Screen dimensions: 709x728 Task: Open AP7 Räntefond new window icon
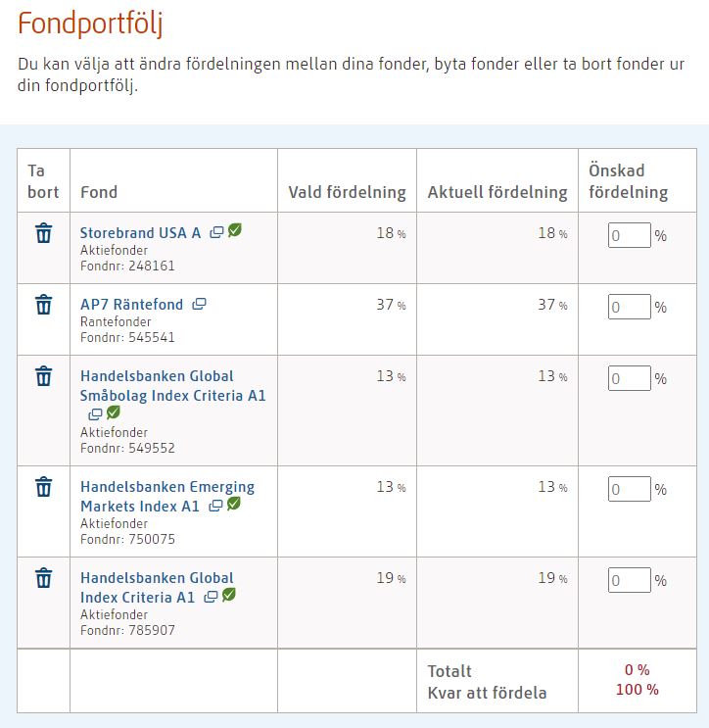[x=199, y=305]
